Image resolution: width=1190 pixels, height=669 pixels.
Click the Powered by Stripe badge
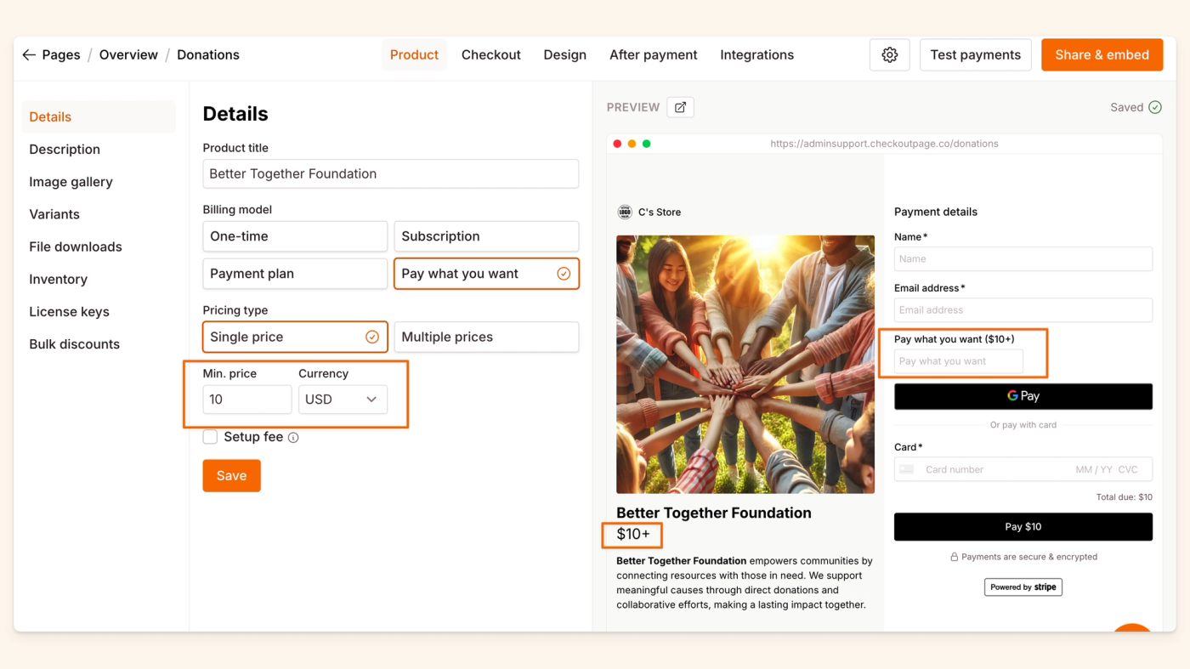pos(1023,587)
